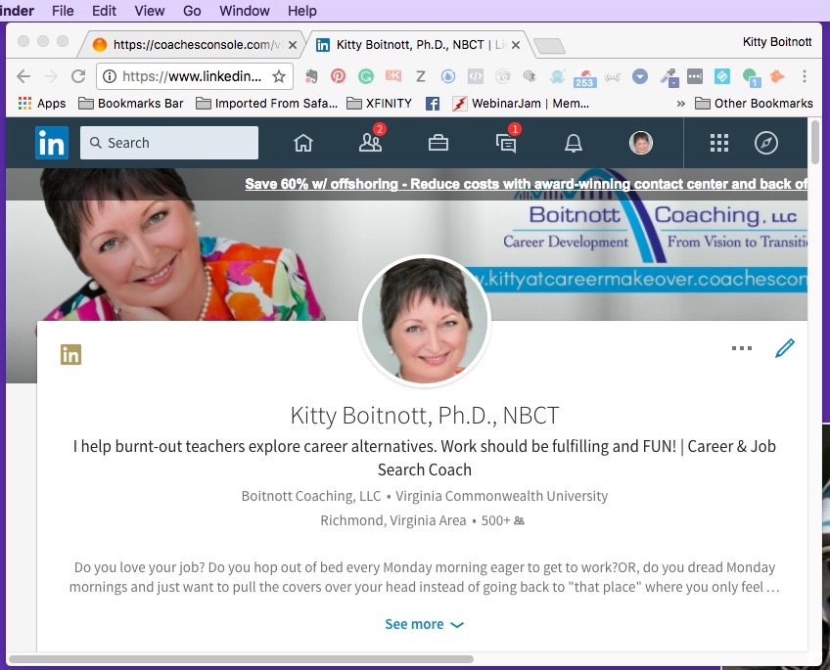Open Chrome three-dot menu
The height and width of the screenshot is (670, 830).
(x=805, y=76)
